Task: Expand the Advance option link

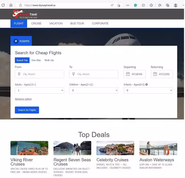Action: 23,99
